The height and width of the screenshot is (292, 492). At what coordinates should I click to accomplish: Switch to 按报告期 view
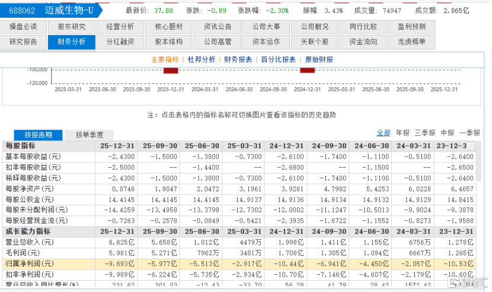tap(39, 135)
